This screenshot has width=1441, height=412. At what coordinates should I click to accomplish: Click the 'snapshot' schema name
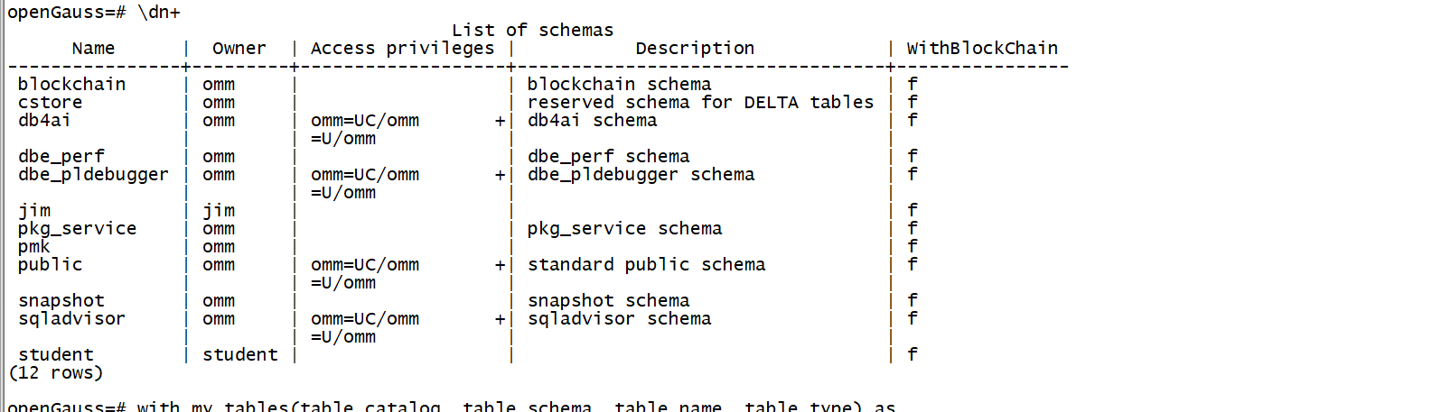(x=61, y=301)
